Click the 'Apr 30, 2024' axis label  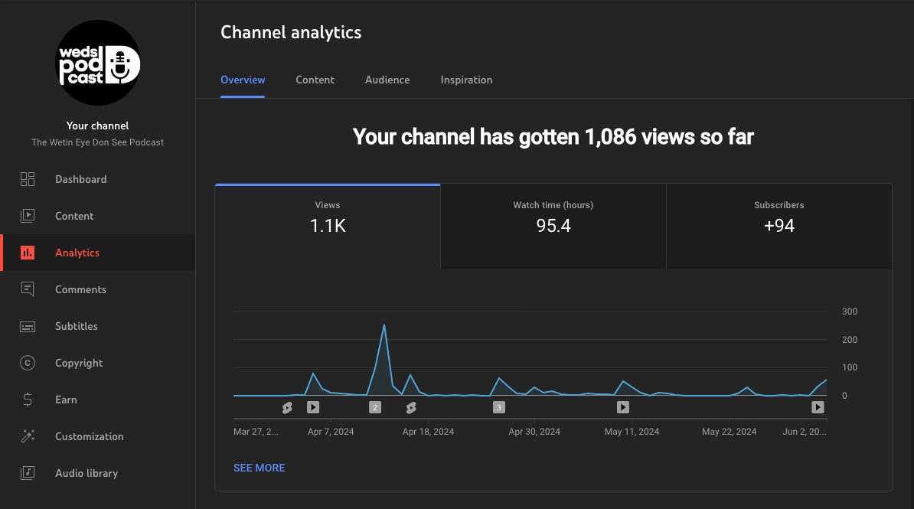(534, 432)
